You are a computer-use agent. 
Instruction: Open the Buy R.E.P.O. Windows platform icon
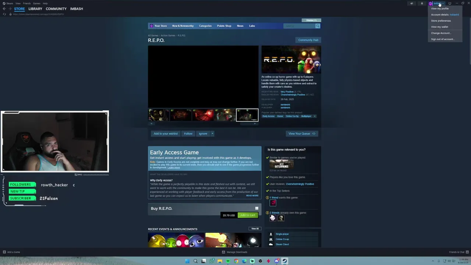256,208
